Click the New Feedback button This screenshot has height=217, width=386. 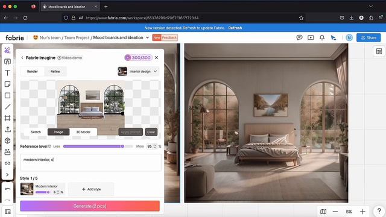click(165, 37)
